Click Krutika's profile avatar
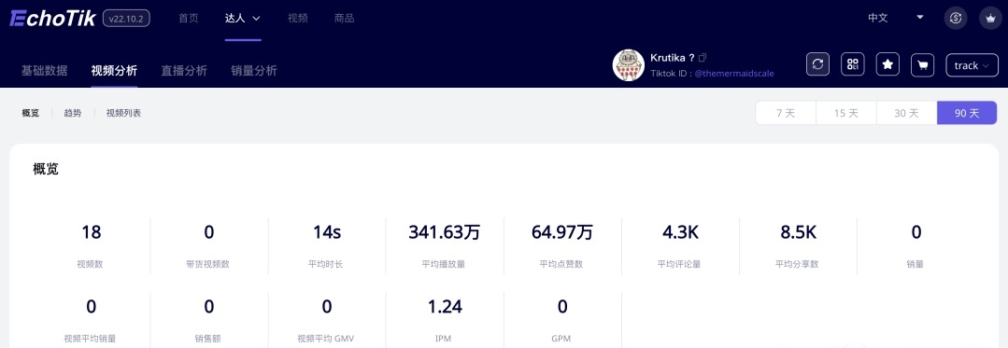The height and width of the screenshot is (348, 1008). [x=629, y=65]
